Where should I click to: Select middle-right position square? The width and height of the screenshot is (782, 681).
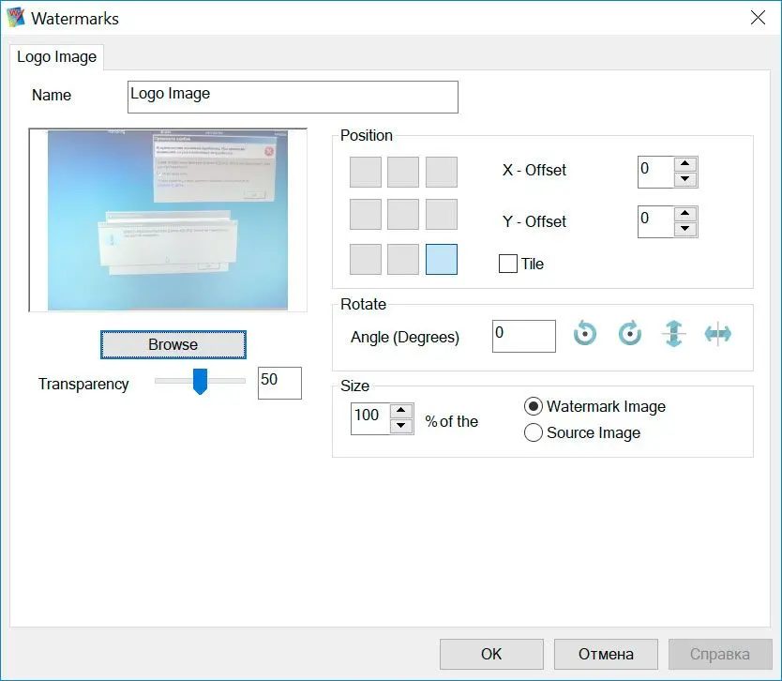click(442, 215)
